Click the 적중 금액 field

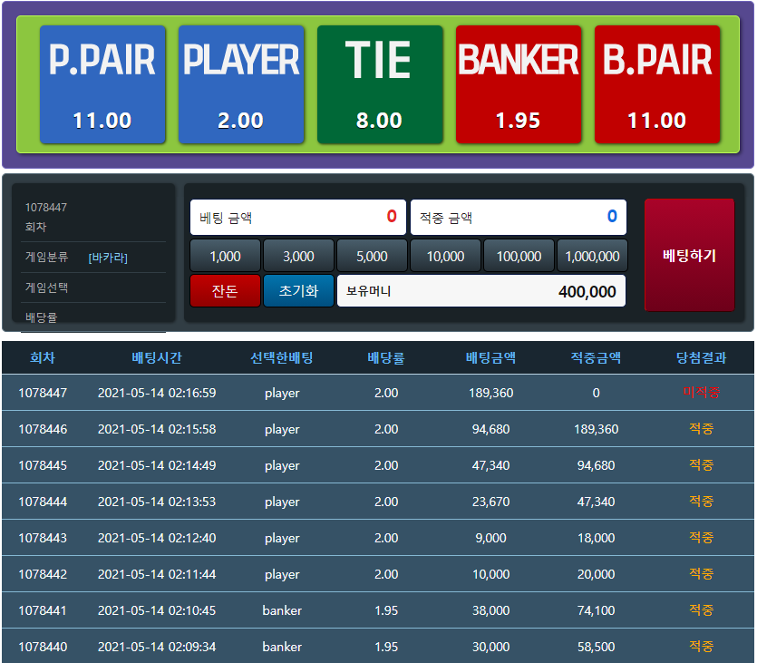[518, 218]
